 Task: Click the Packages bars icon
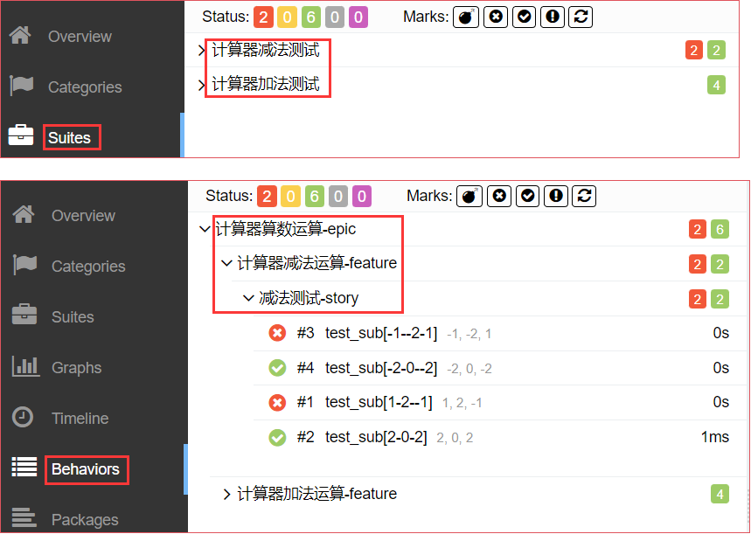click(x=24, y=517)
